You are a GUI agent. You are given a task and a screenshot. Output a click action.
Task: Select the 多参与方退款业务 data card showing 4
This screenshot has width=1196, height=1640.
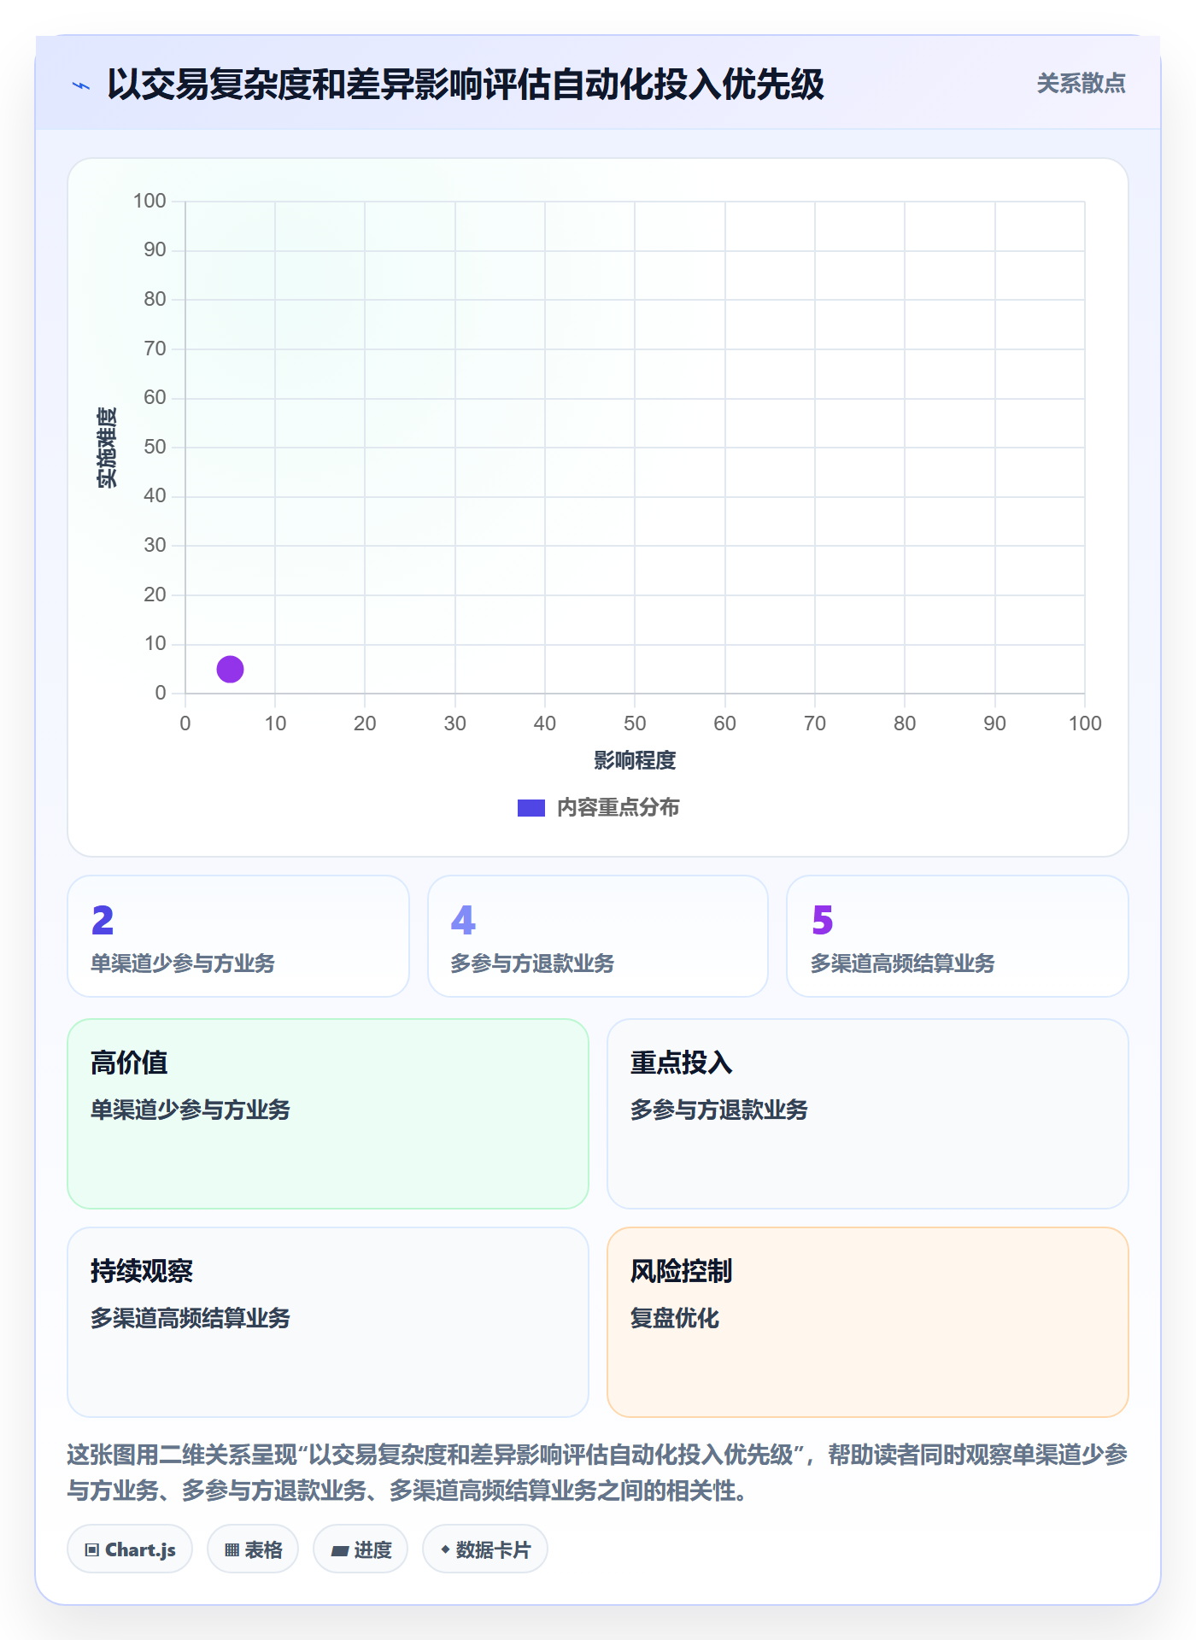click(x=598, y=936)
